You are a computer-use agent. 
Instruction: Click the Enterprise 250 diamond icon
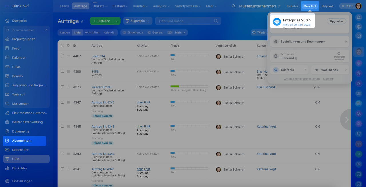coord(277,22)
